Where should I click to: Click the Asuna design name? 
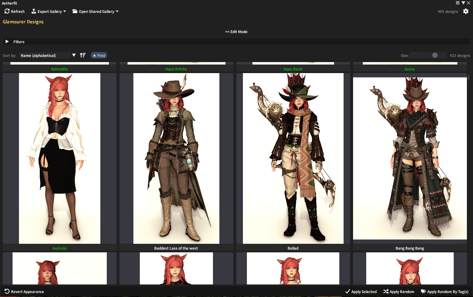click(x=410, y=69)
